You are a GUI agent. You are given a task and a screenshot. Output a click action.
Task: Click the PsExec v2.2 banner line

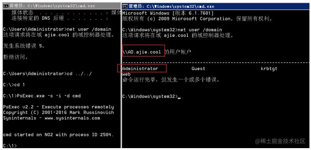pyautogui.click(x=59, y=107)
